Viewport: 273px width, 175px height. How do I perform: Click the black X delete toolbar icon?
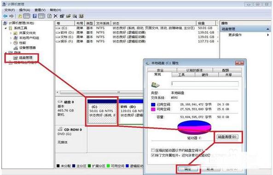[56, 16]
